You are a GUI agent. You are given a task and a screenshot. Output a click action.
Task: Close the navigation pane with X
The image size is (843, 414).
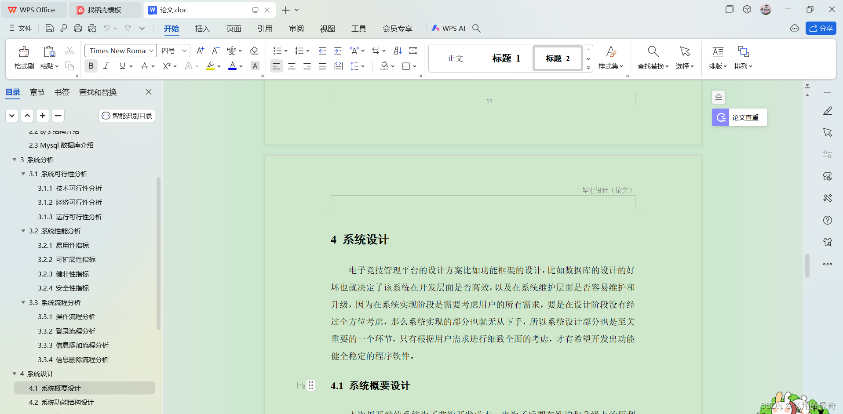(149, 92)
